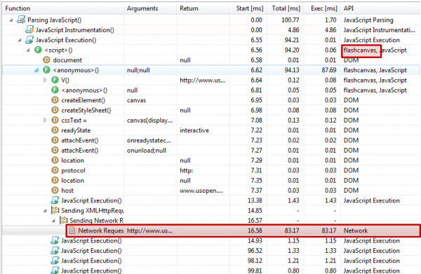Click the icon of JavaScript Execution() at 98.12
Screen dimensions: 421x274
(x=55, y=261)
